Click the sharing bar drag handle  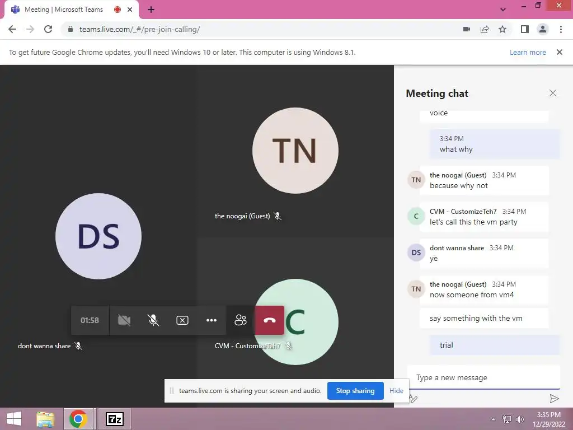[172, 391]
